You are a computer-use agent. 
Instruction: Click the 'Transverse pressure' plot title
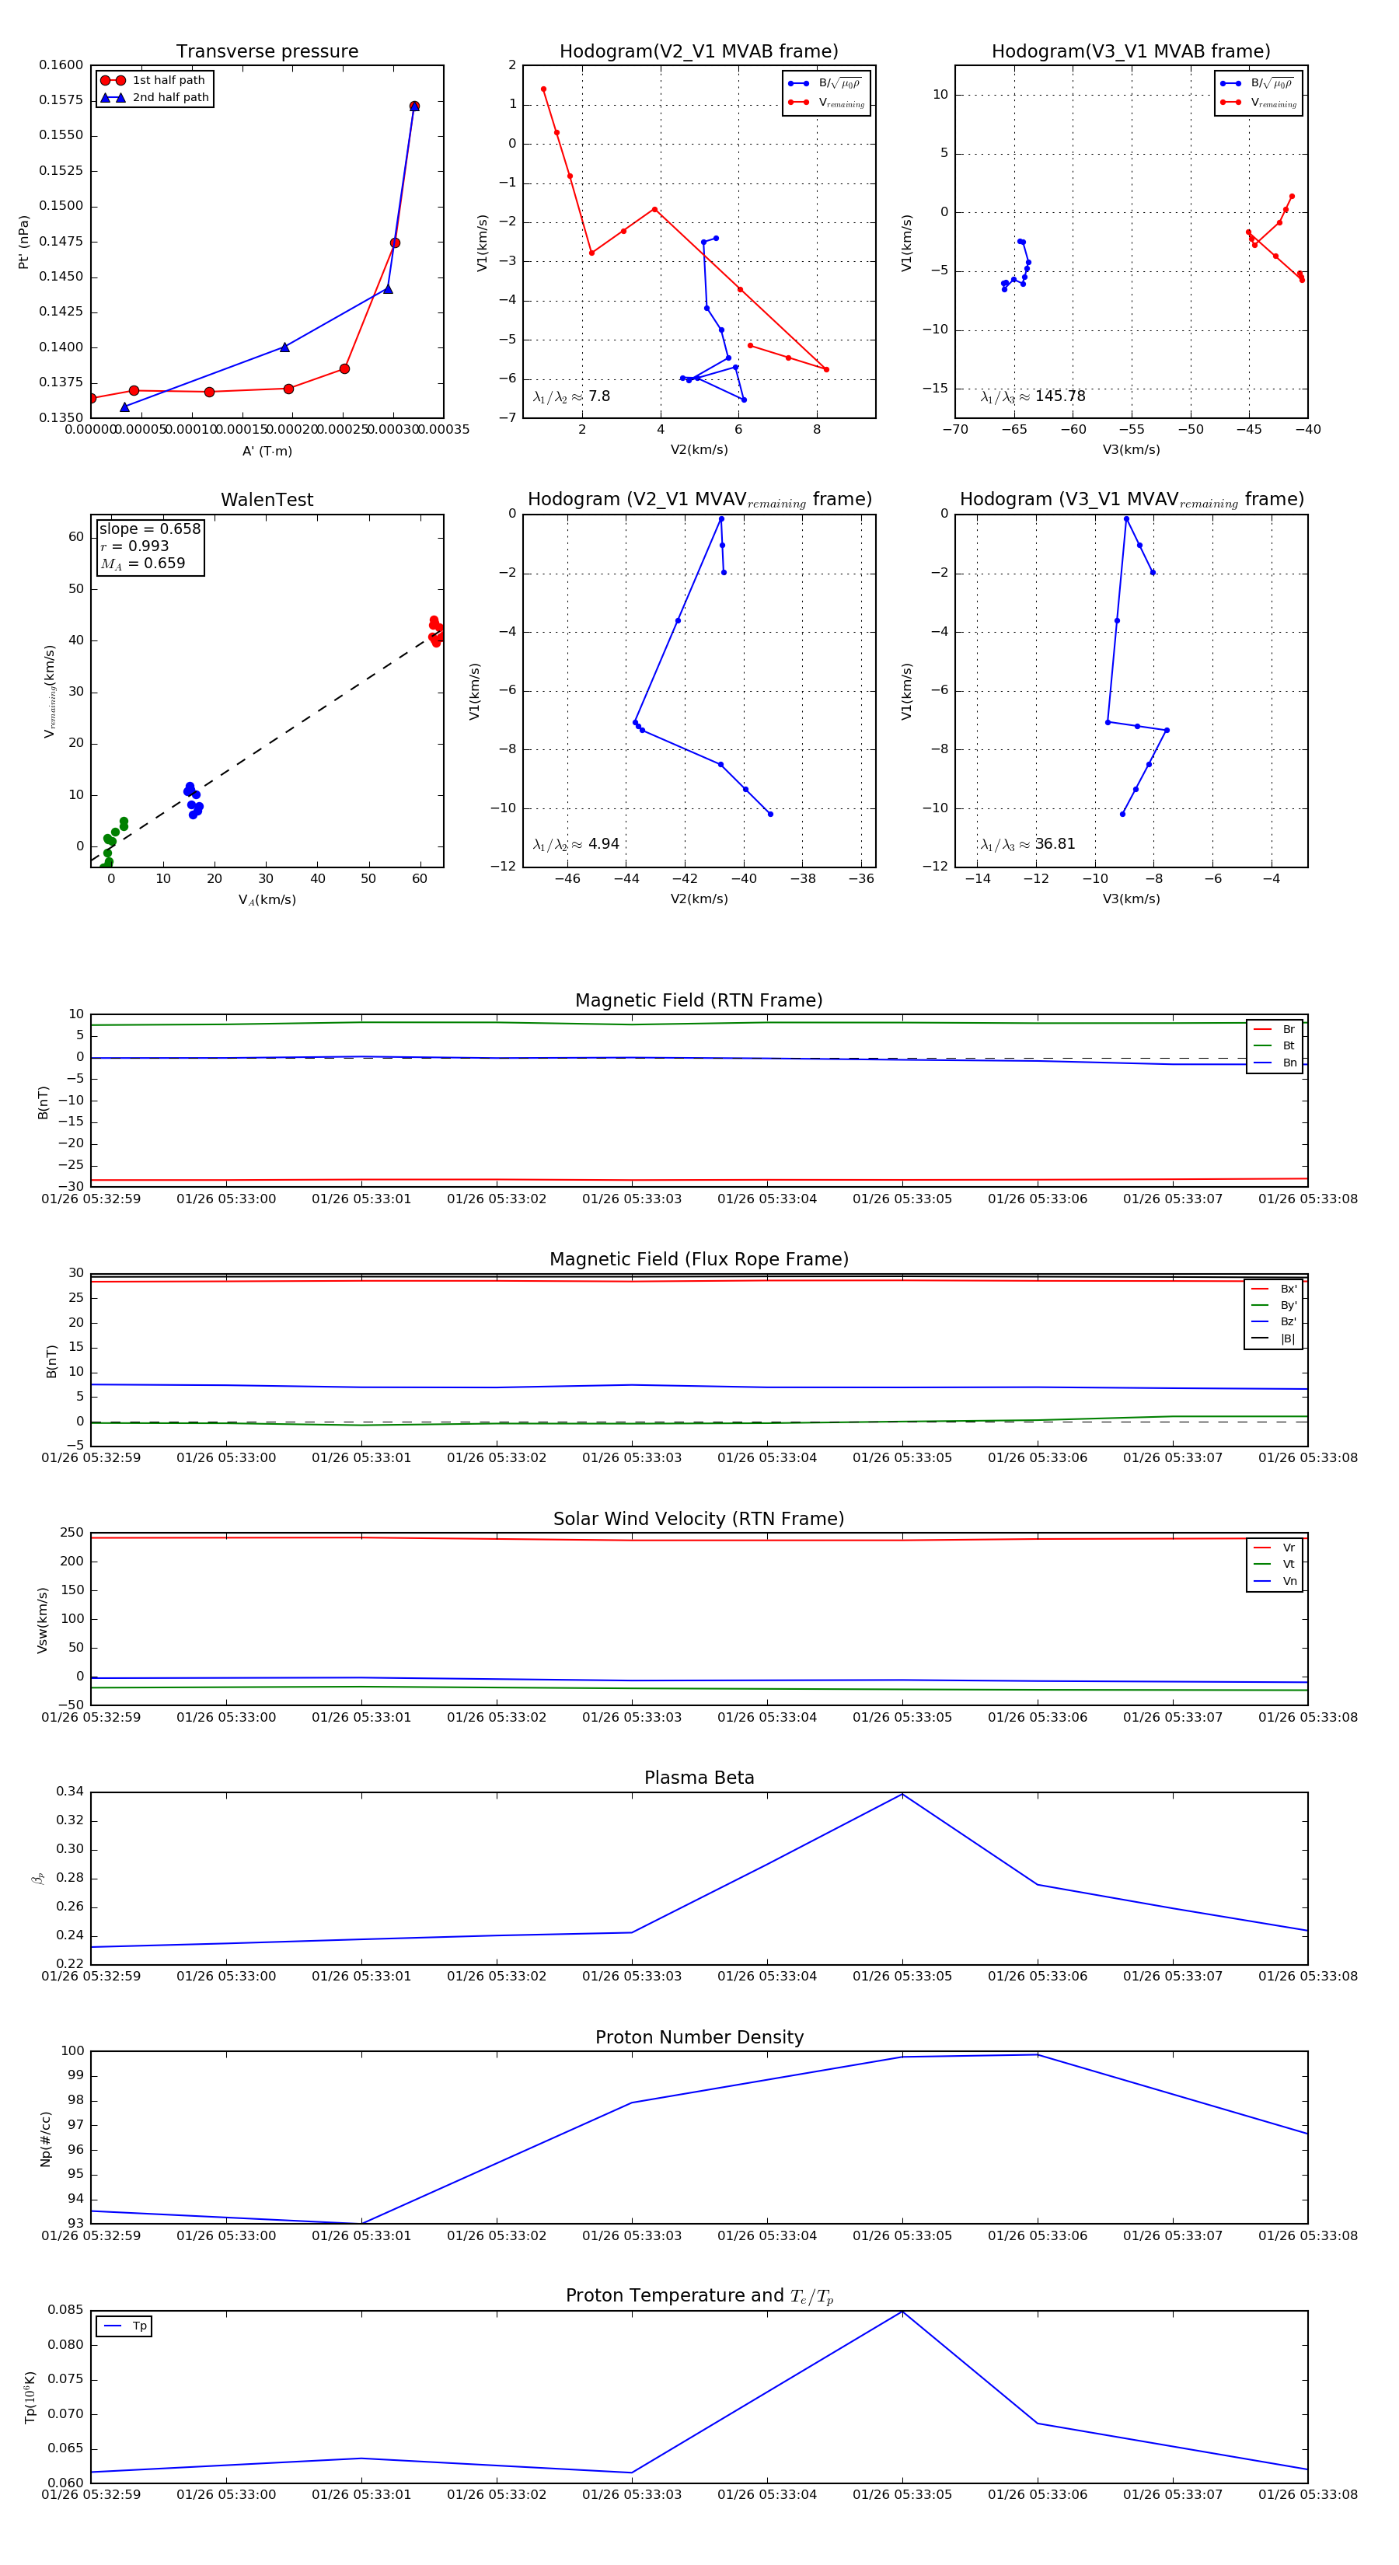[267, 52]
